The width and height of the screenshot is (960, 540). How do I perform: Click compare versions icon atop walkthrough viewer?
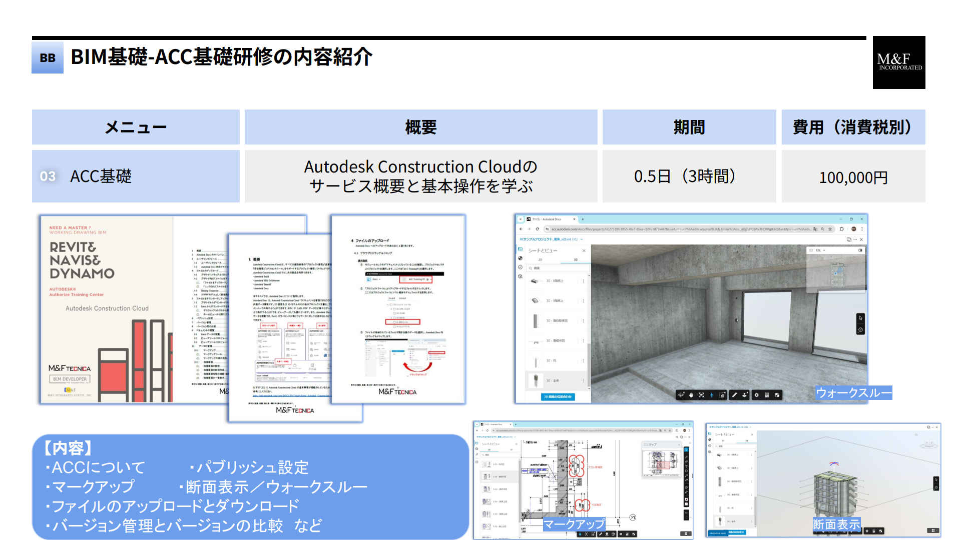849,239
